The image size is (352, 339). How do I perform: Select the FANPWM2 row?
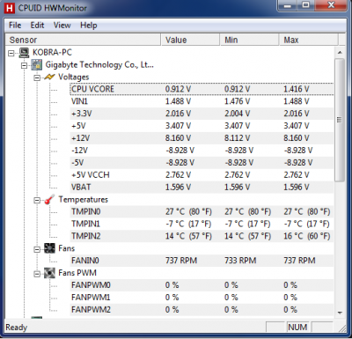(x=202, y=310)
